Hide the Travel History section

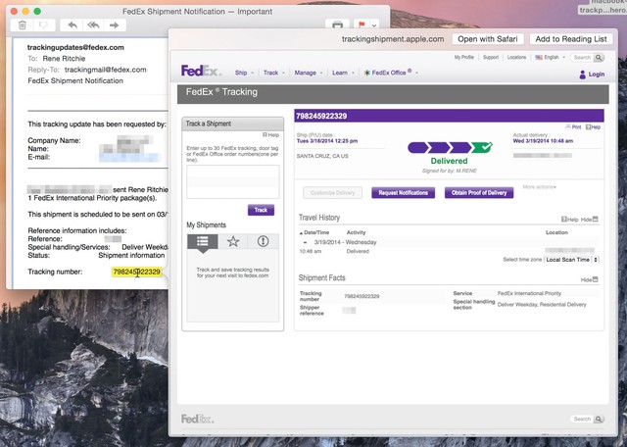590,220
